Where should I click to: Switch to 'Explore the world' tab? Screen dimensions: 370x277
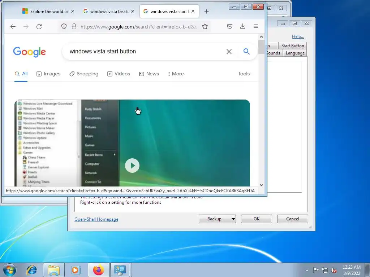tap(48, 11)
